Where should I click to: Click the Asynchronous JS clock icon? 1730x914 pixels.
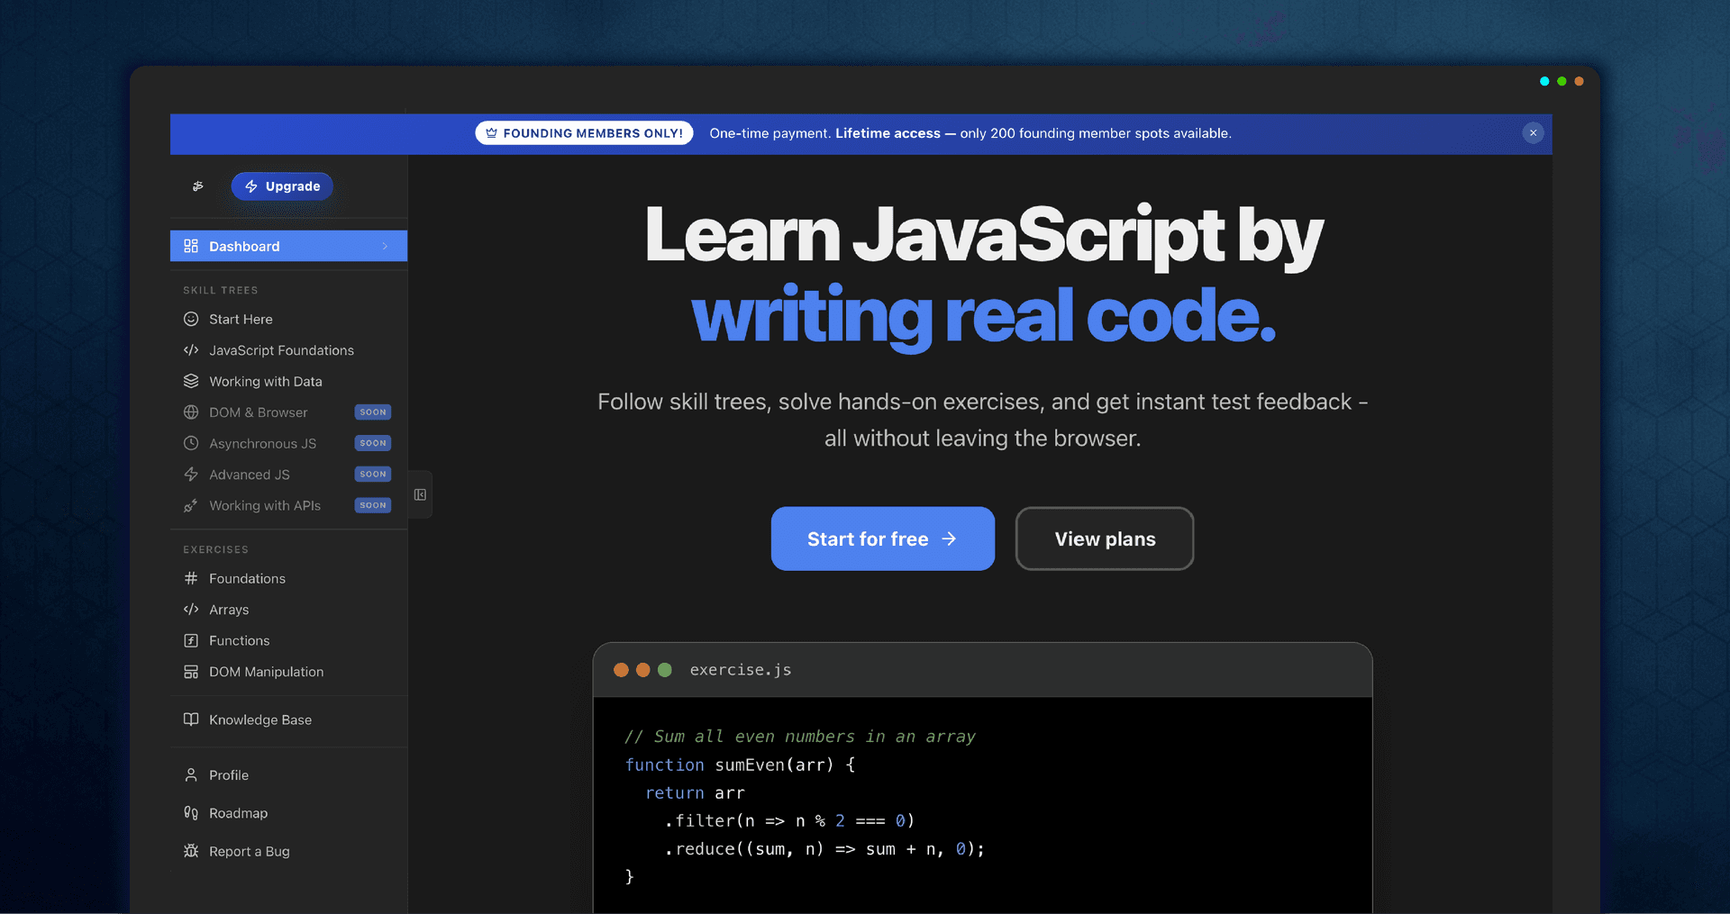coord(191,443)
